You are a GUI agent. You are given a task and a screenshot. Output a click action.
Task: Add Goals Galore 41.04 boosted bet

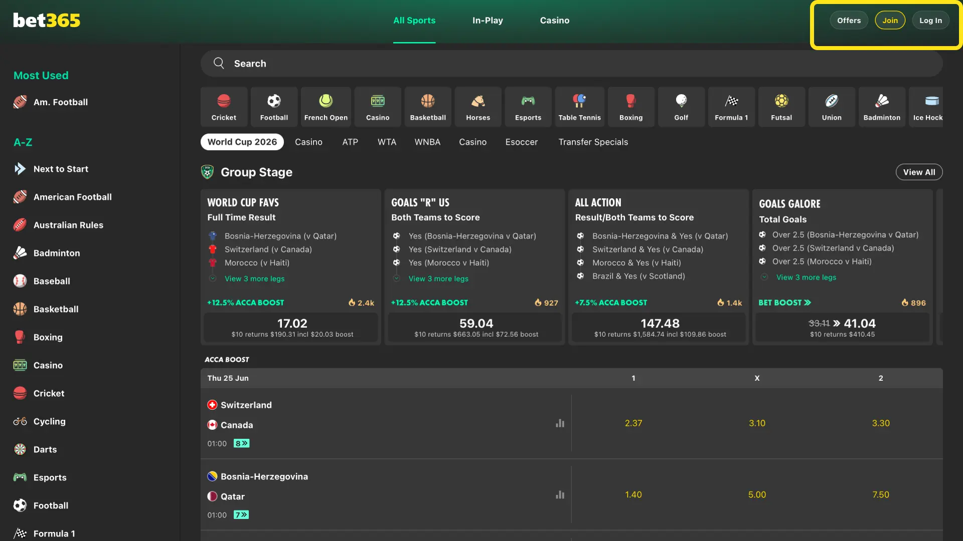[x=843, y=328]
